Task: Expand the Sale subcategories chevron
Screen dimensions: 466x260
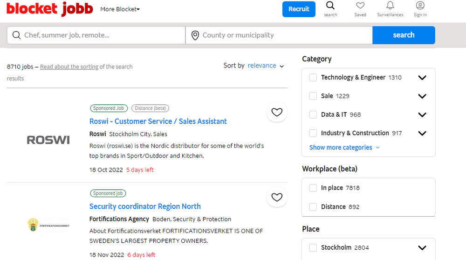Action: [422, 96]
